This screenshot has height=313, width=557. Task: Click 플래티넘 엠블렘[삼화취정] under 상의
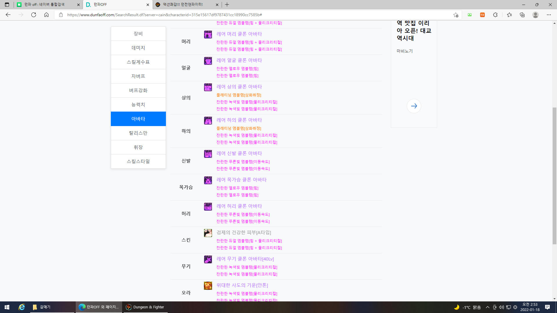[238, 95]
